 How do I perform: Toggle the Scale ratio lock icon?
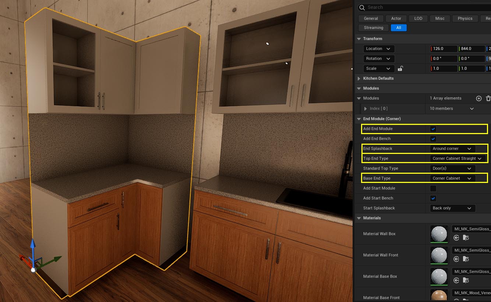[400, 68]
